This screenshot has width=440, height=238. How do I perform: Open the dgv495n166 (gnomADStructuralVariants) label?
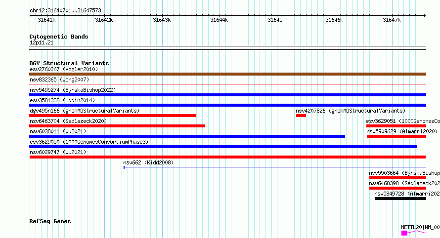coord(85,111)
